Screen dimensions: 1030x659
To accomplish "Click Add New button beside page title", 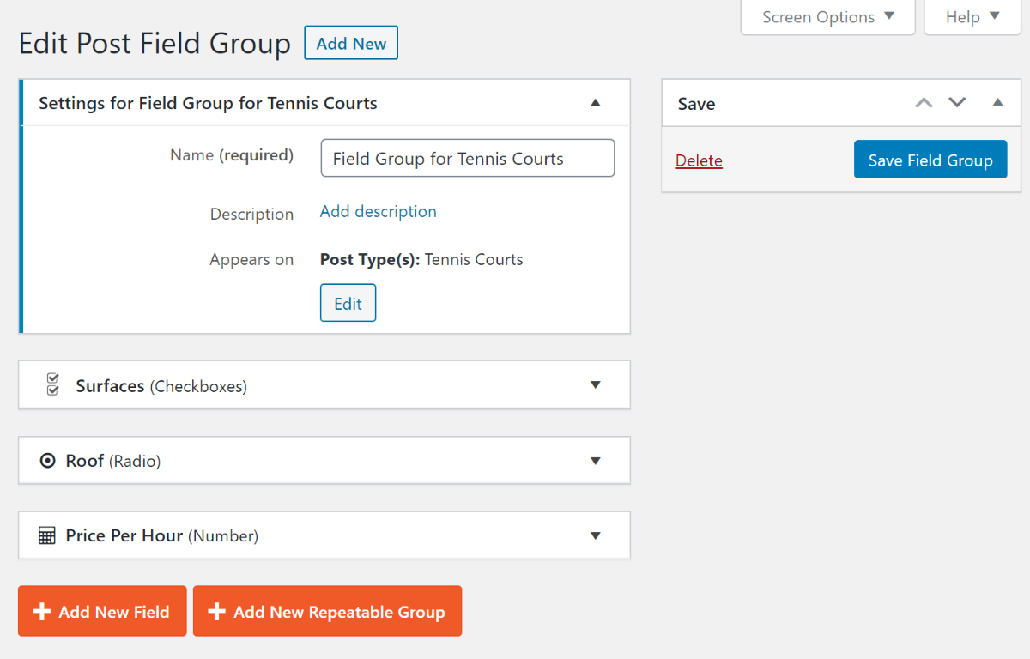I will point(351,44).
